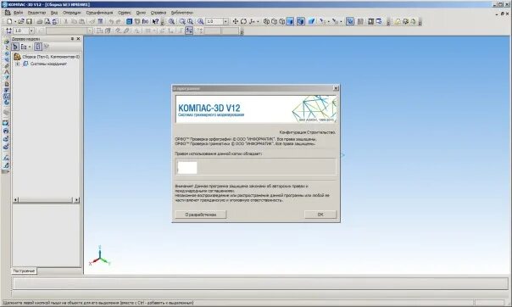Open the Окно menu
512x307 pixels.
[141, 13]
